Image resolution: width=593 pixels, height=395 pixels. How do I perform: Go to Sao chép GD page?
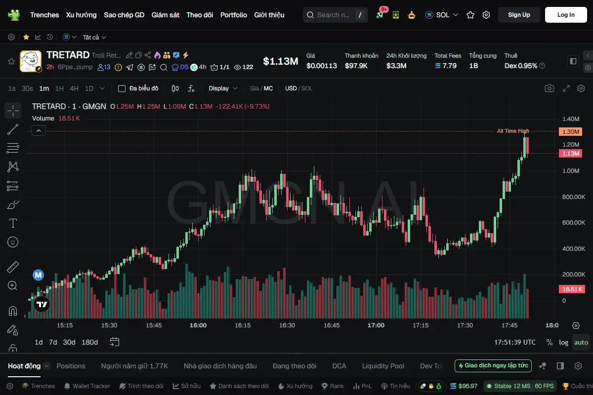pyautogui.click(x=124, y=15)
